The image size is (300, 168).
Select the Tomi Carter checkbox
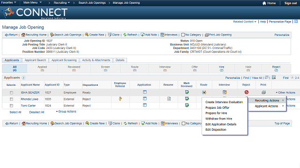tap(11, 105)
